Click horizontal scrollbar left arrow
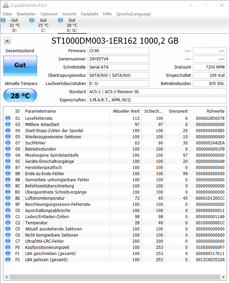 click(x=6, y=277)
